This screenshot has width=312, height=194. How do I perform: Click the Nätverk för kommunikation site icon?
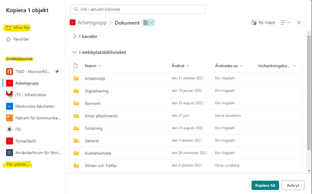point(9,118)
